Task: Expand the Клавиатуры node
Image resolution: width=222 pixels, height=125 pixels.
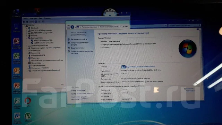Action: click(x=27, y=51)
